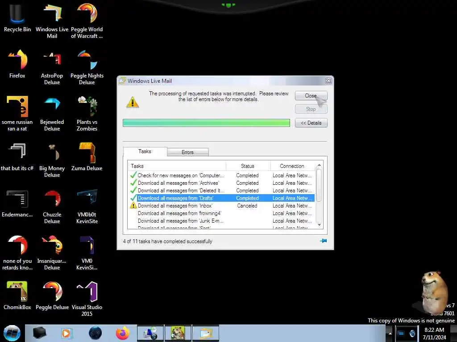Select the Bejeweled Deluxe desktop icon
This screenshot has width=457, height=342.
click(x=52, y=114)
